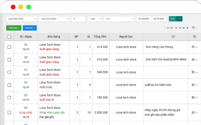This screenshot has height=125, width=201.
Task: Click the ID search input field
Action: [x=78, y=19]
